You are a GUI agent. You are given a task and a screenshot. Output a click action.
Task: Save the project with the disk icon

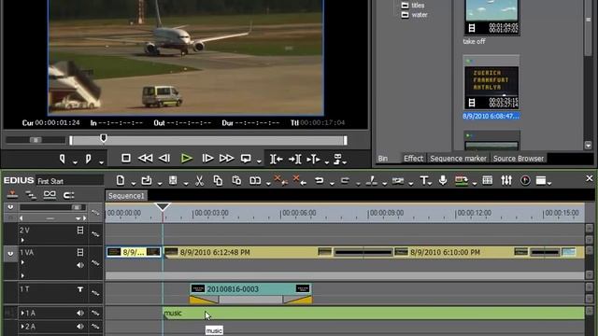173,180
